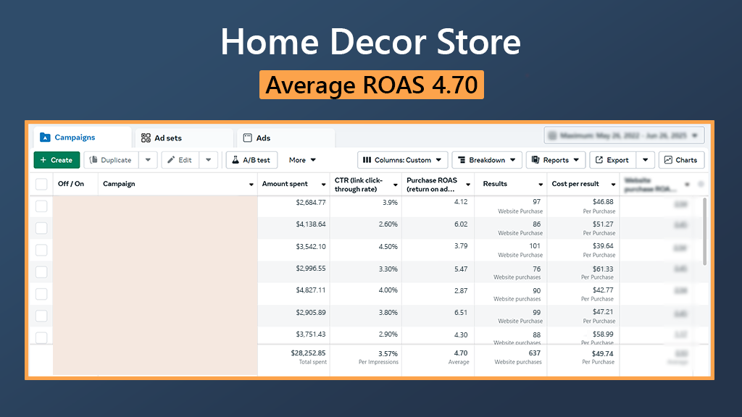
Task: Expand the Breakdown dropdown
Action: (486, 160)
